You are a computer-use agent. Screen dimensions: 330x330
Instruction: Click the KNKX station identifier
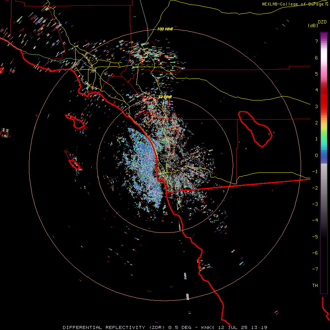(x=208, y=327)
